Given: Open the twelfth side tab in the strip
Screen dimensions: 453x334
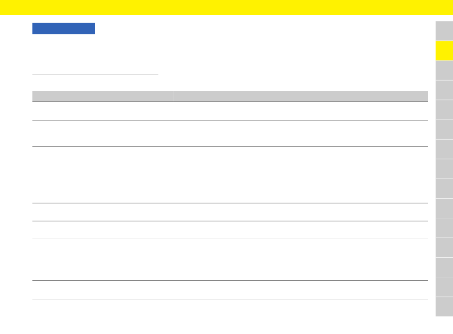Looking at the screenshot, I should click(x=444, y=248).
